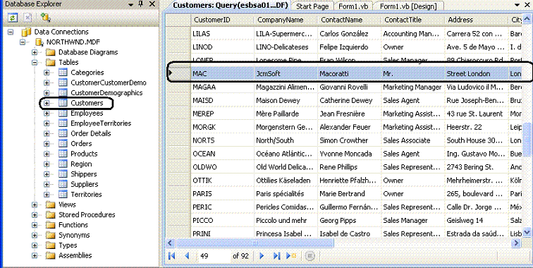Select the Suppliers table icon
This screenshot has width=533, height=268.
(x=63, y=184)
